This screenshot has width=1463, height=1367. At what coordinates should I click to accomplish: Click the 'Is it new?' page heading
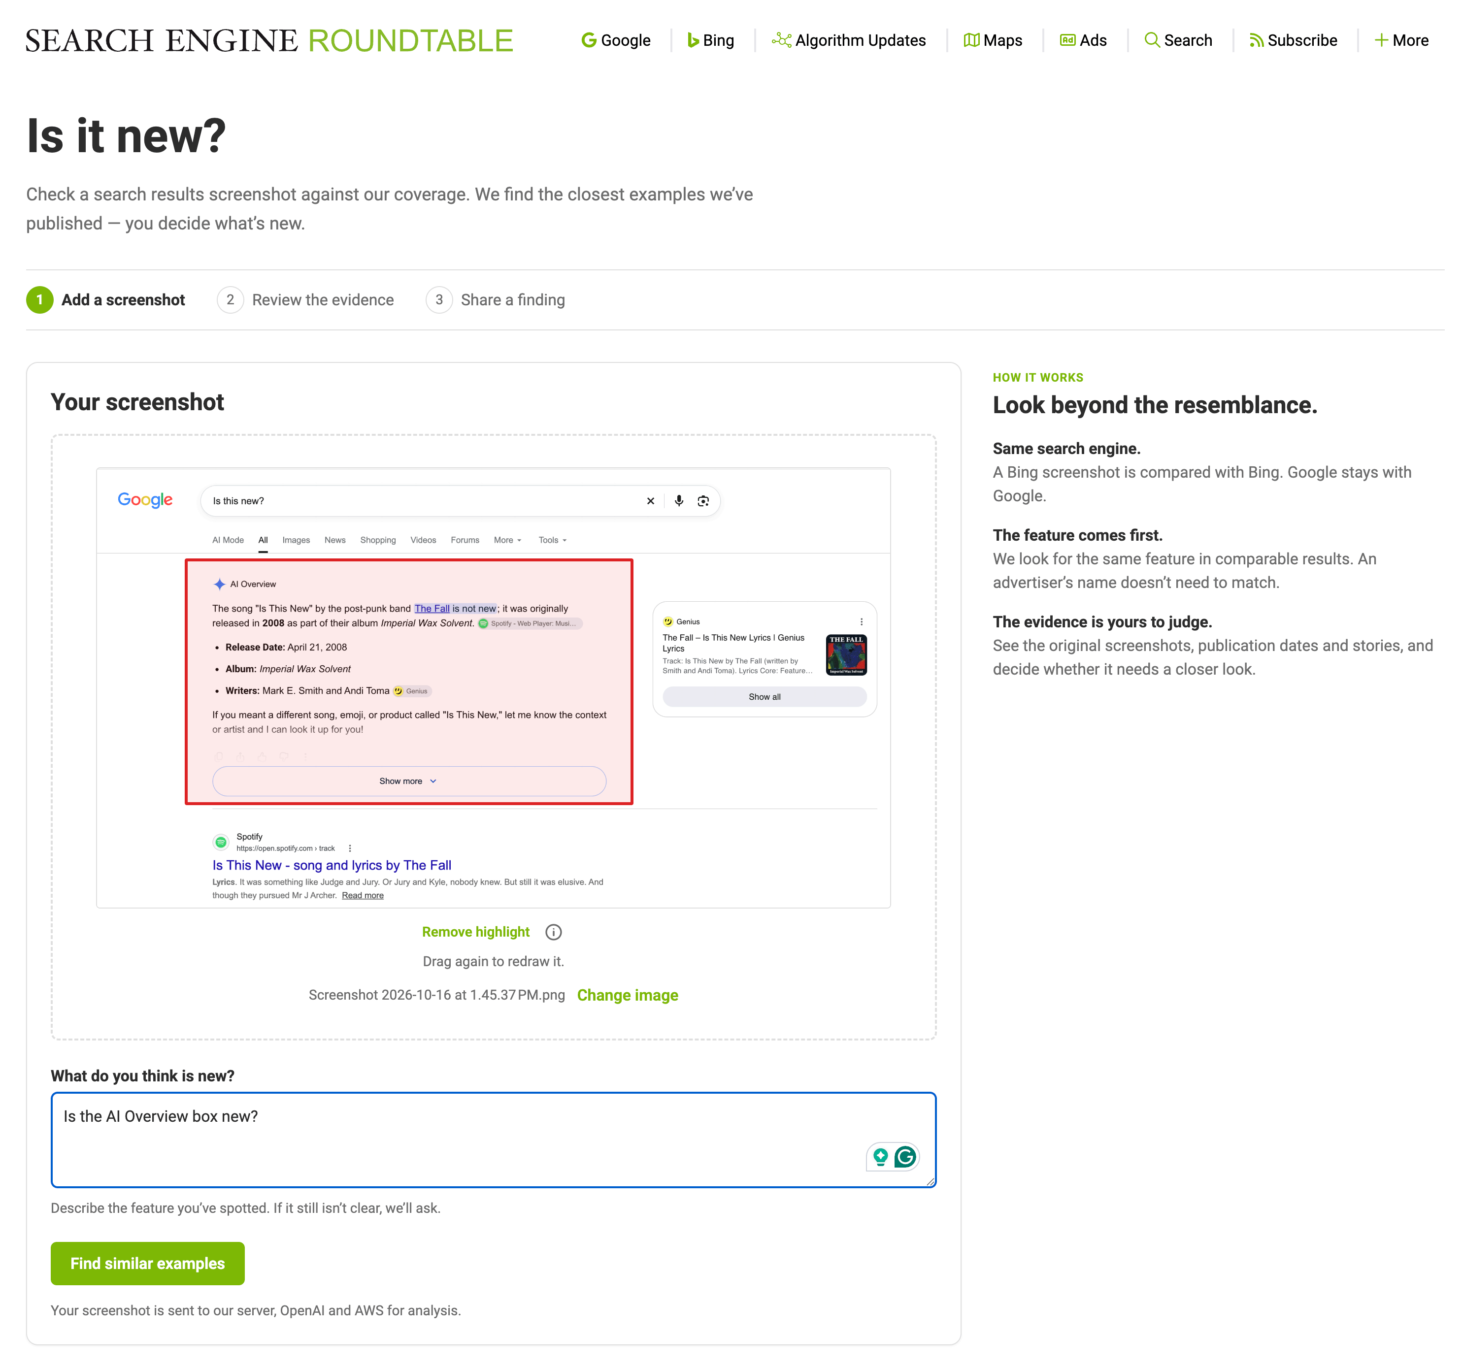tap(127, 136)
